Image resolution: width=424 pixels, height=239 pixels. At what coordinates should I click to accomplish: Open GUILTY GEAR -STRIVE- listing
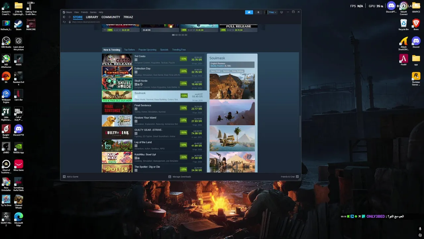tap(154, 133)
